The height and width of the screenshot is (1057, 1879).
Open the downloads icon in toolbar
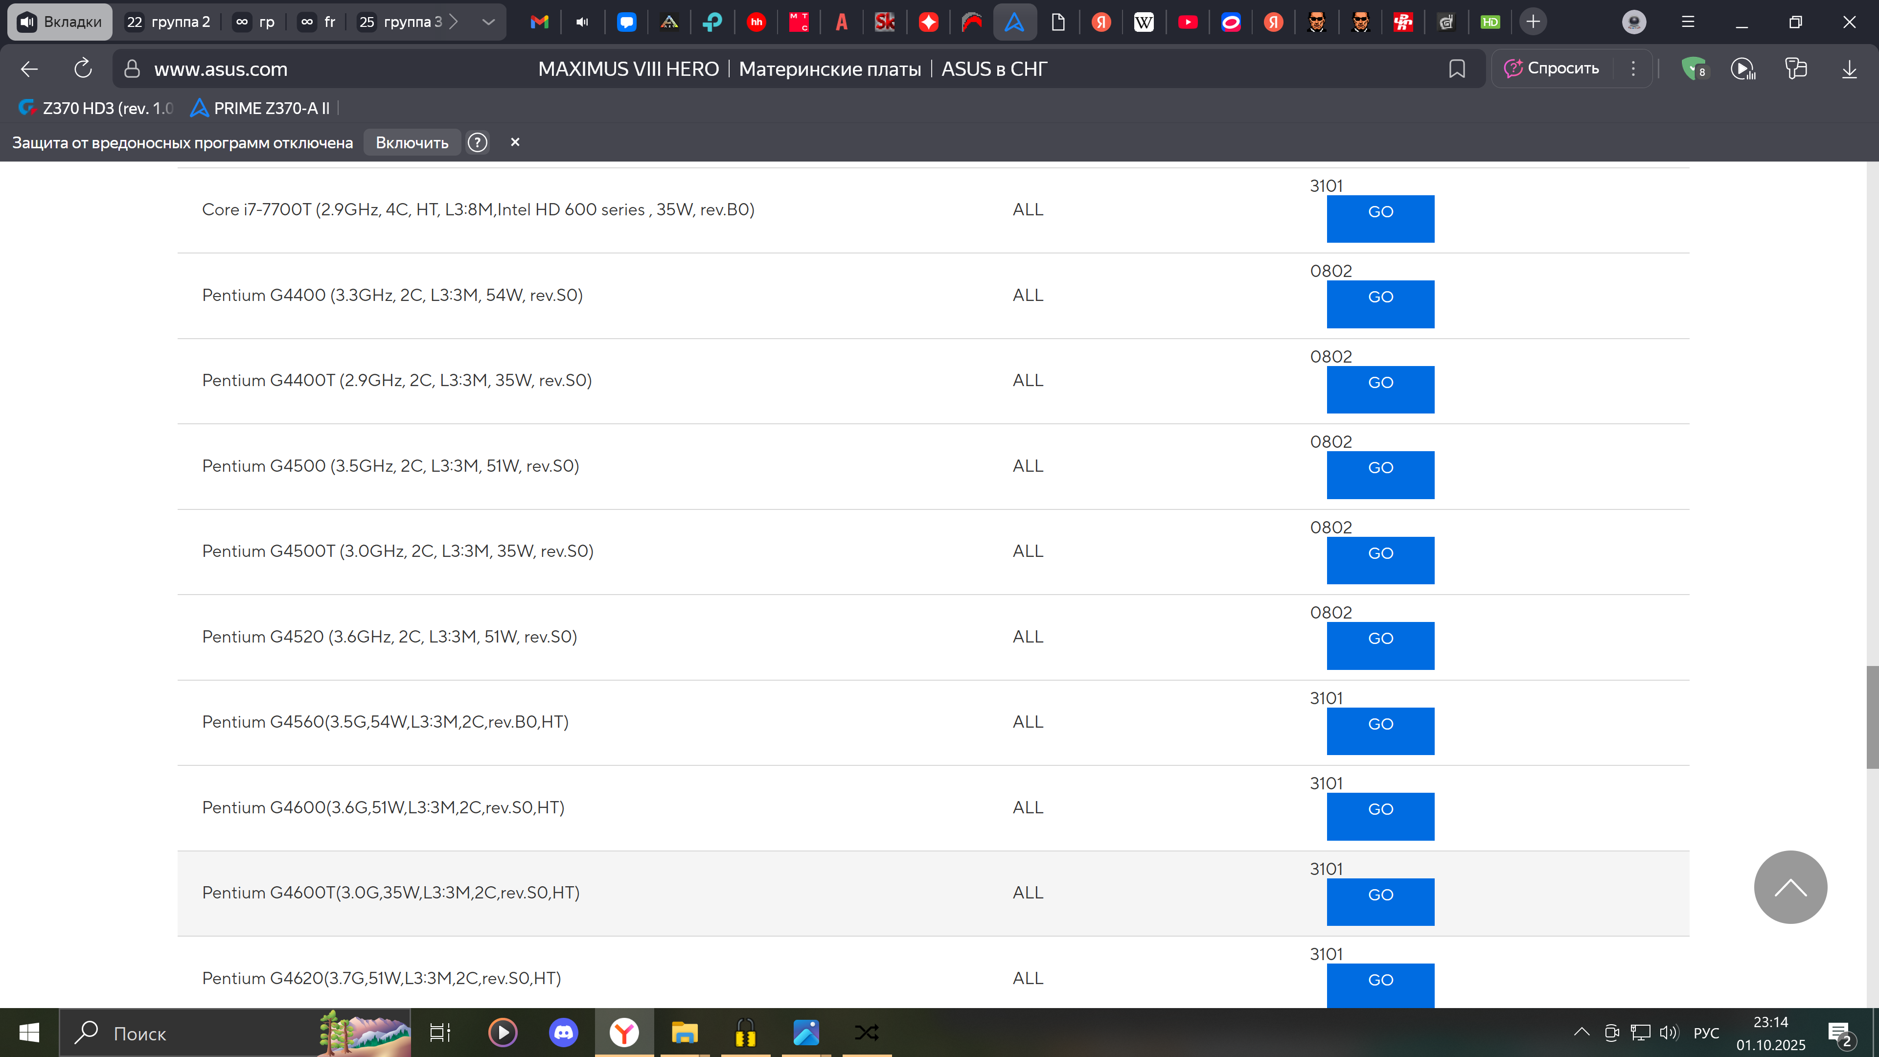coord(1848,69)
